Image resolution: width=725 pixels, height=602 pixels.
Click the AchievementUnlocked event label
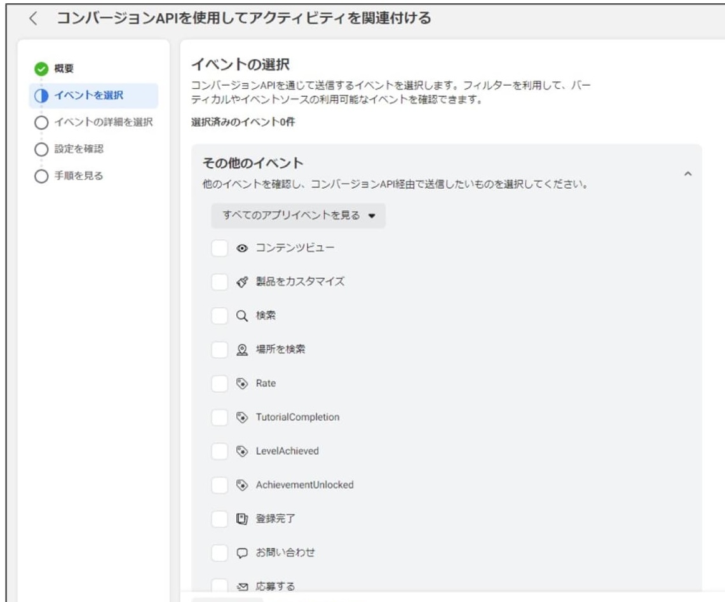pos(305,485)
